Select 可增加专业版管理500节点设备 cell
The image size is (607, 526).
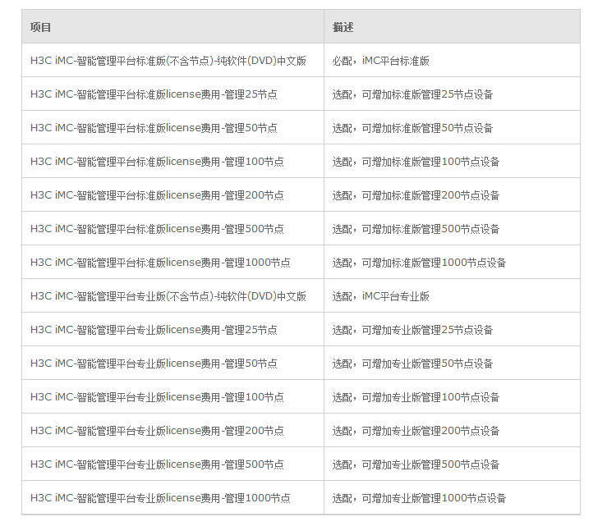click(452, 464)
